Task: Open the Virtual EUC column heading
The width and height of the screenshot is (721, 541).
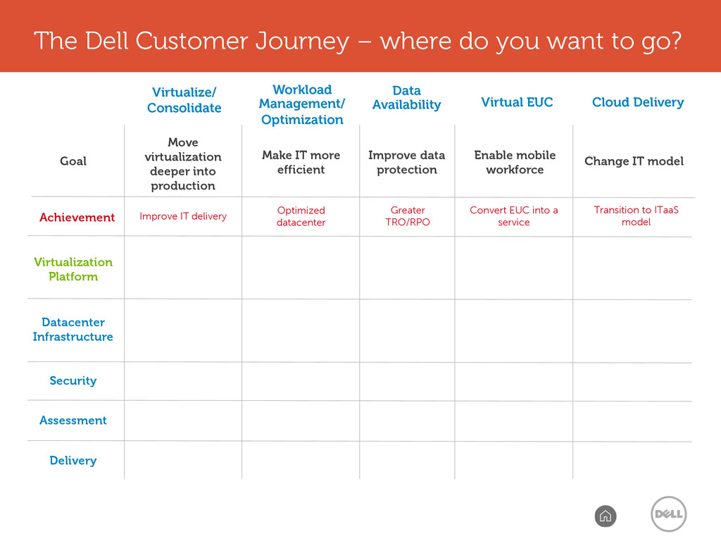Action: [x=517, y=102]
